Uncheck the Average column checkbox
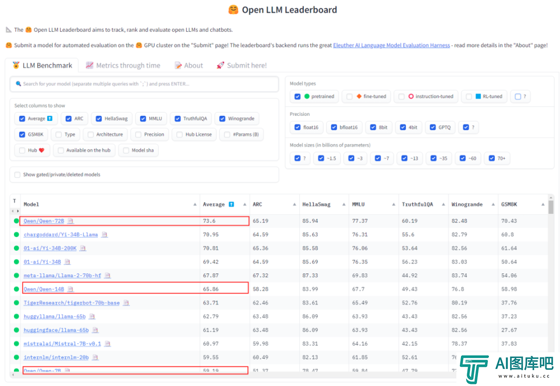Screen dimensions: 560x386 pos(22,119)
